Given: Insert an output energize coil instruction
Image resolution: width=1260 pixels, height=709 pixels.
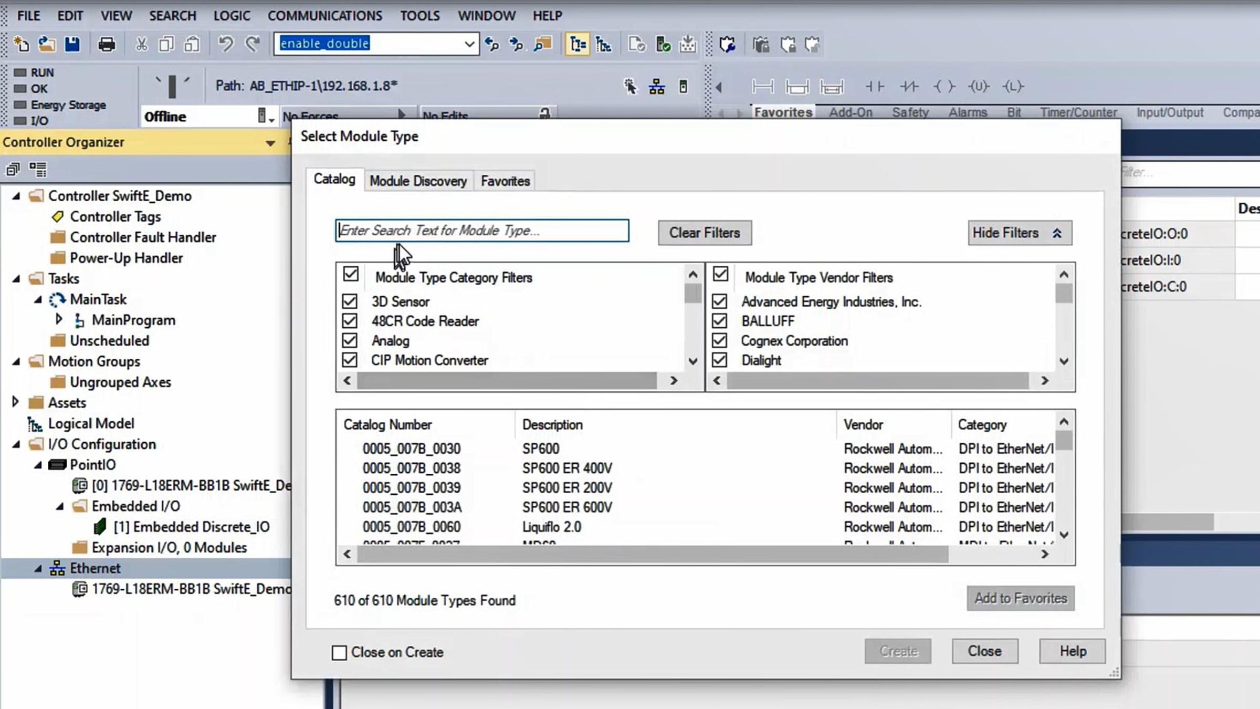Looking at the screenshot, I should tap(944, 87).
